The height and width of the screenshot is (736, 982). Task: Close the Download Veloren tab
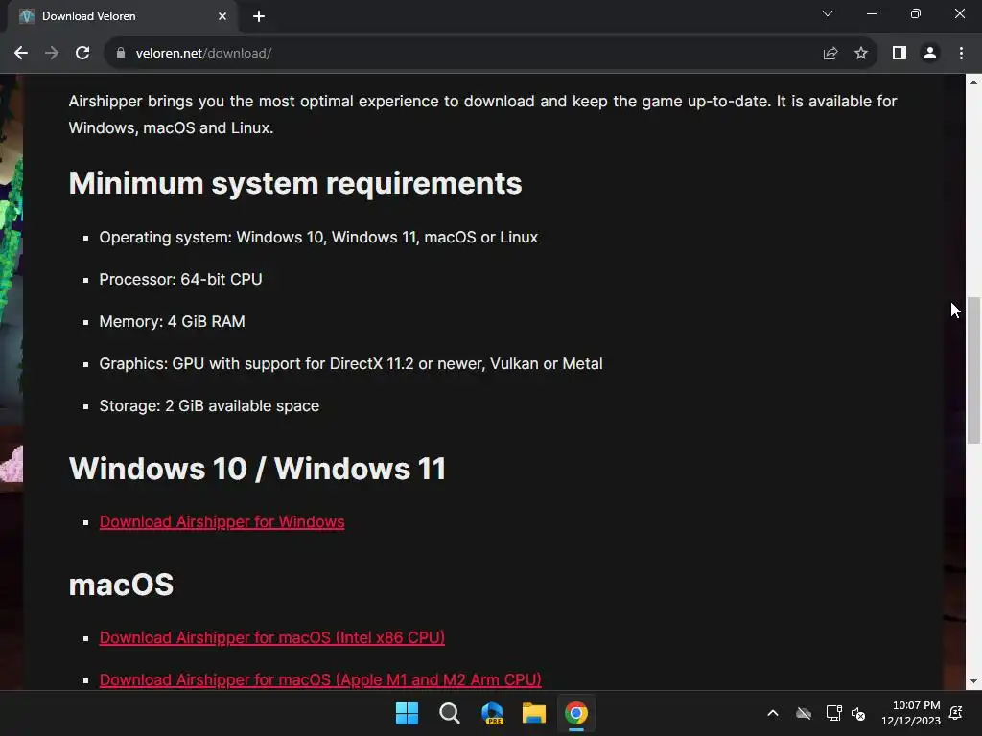222,16
